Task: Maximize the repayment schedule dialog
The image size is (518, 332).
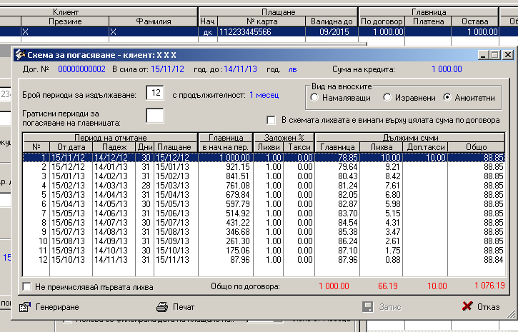Action: click(x=495, y=55)
